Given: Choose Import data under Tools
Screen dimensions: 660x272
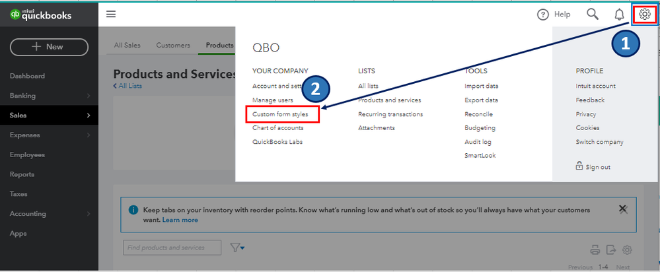Looking at the screenshot, I should (482, 86).
